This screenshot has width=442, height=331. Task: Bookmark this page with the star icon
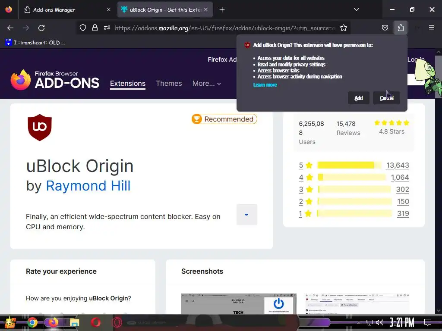343,28
